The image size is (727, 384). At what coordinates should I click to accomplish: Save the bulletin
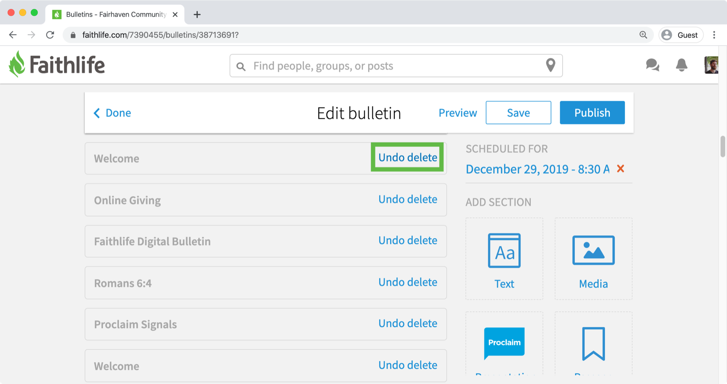(518, 113)
